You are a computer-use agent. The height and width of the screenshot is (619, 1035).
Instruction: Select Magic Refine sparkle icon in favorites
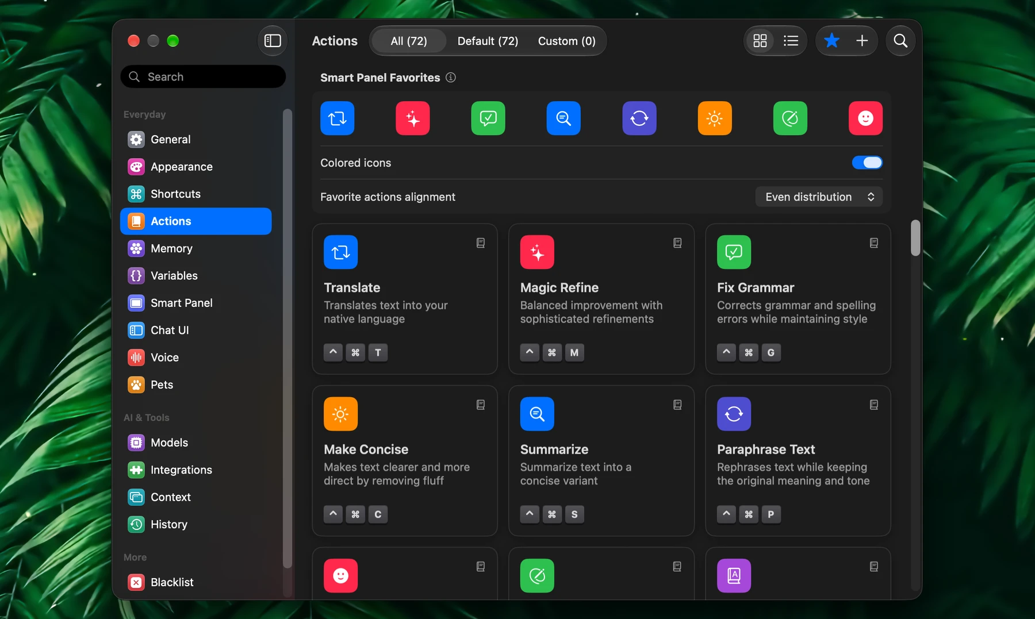coord(413,118)
